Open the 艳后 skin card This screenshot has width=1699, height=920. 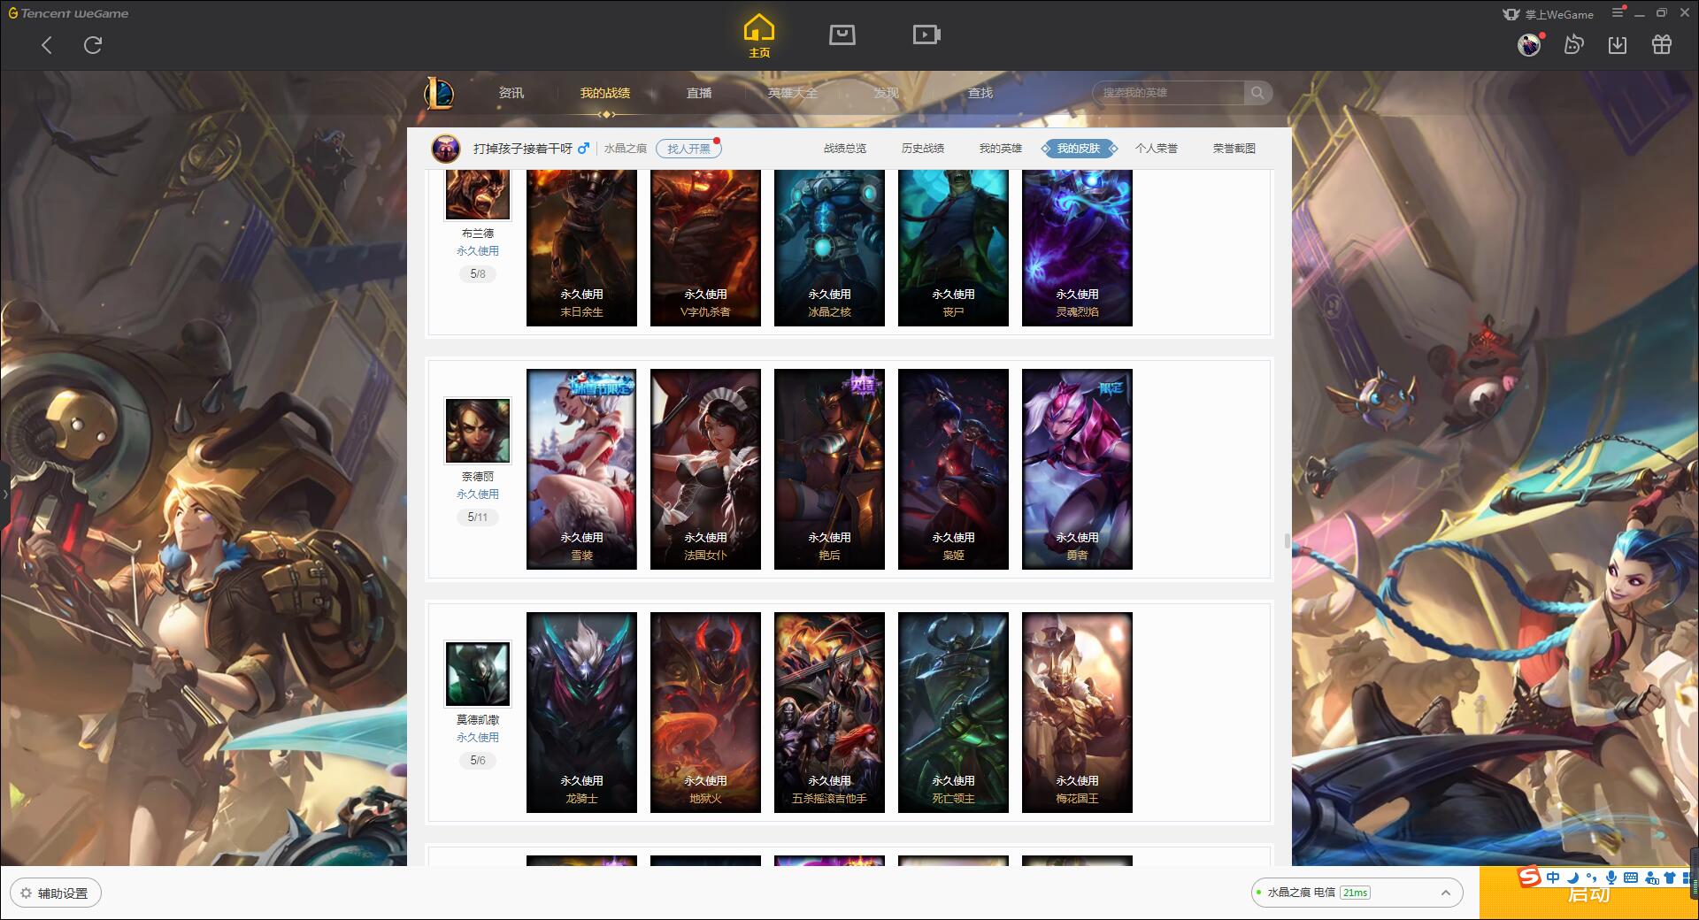point(829,469)
